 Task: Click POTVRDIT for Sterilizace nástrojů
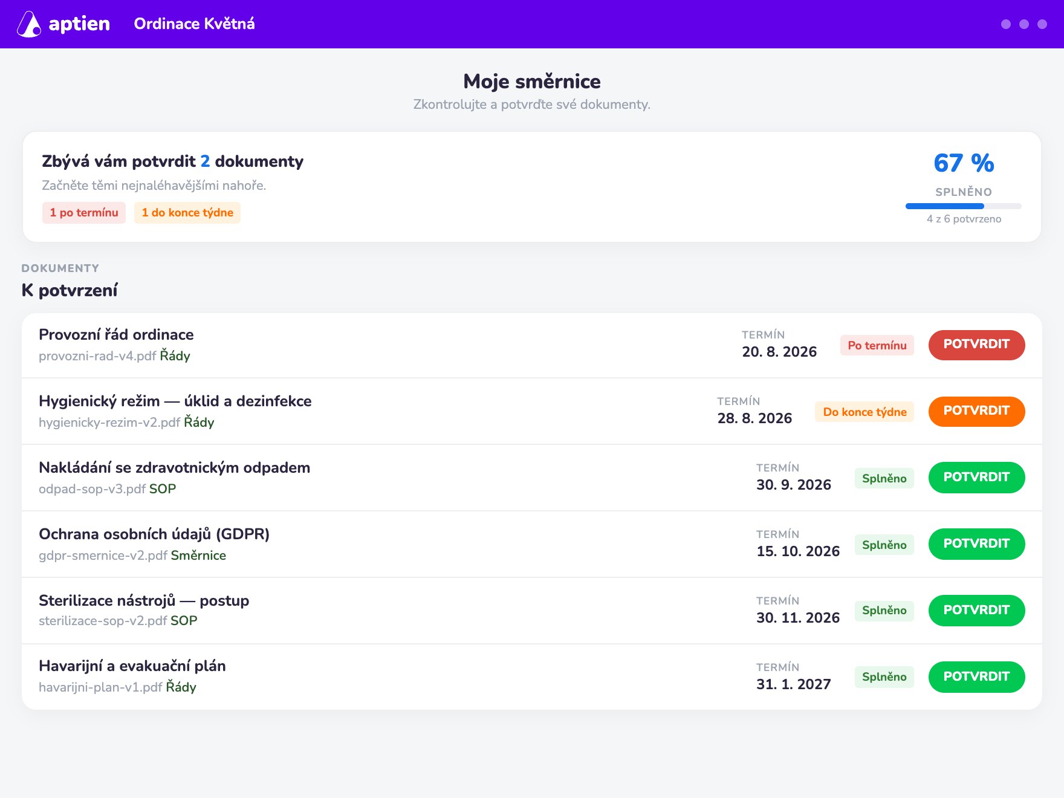click(x=976, y=611)
